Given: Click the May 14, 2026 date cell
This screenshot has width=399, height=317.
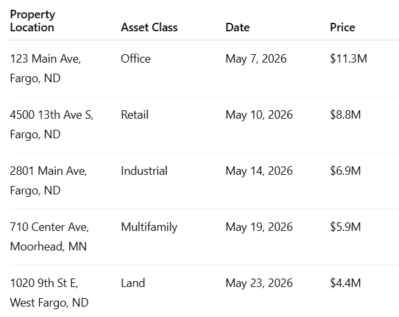Looking at the screenshot, I should 259,171.
